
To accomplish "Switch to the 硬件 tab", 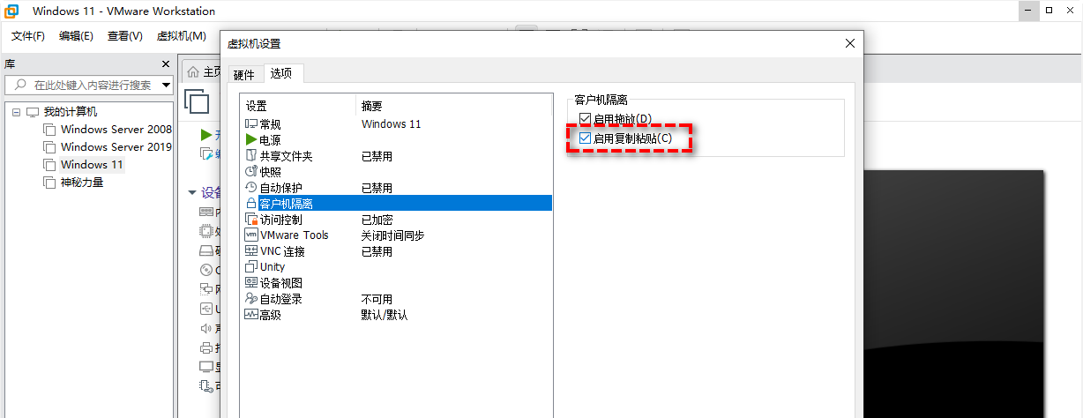I will pos(243,74).
